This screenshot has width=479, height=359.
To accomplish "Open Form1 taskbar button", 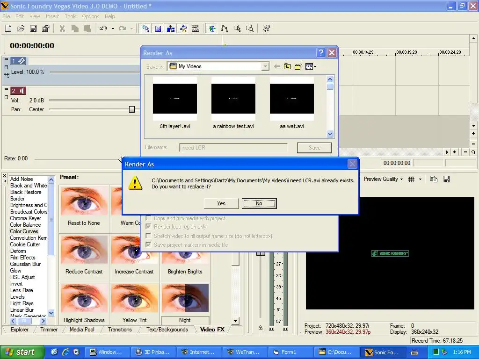I will click(290, 352).
